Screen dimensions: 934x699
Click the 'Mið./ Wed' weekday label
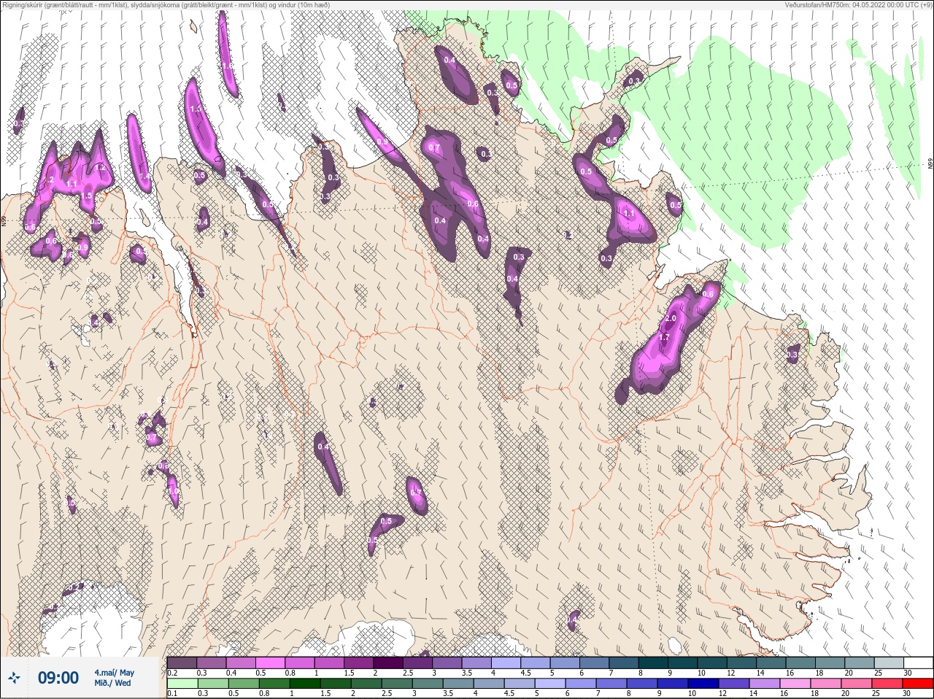pos(112,683)
